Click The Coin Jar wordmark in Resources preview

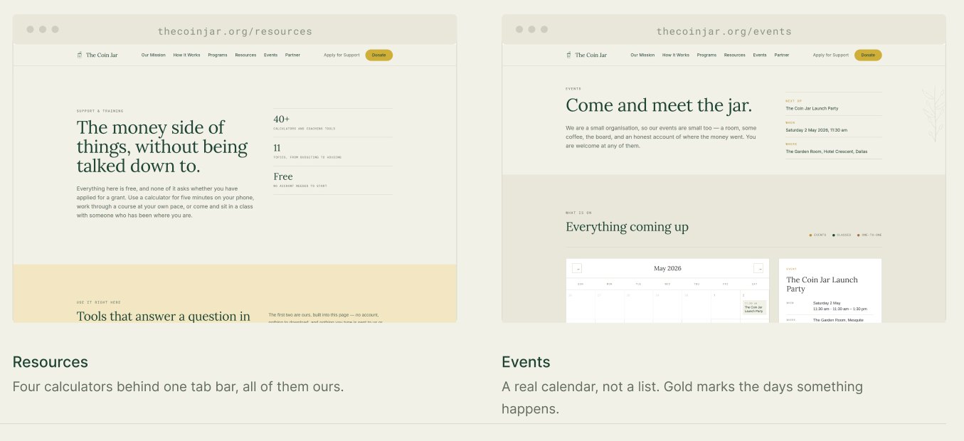102,55
